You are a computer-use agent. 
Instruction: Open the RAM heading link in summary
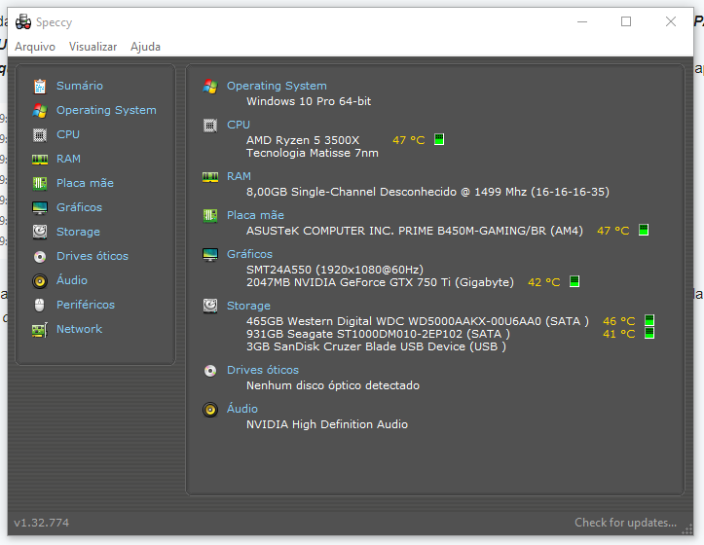239,176
